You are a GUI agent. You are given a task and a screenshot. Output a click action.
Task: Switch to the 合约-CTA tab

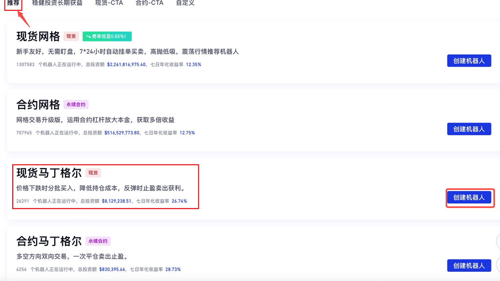click(149, 3)
